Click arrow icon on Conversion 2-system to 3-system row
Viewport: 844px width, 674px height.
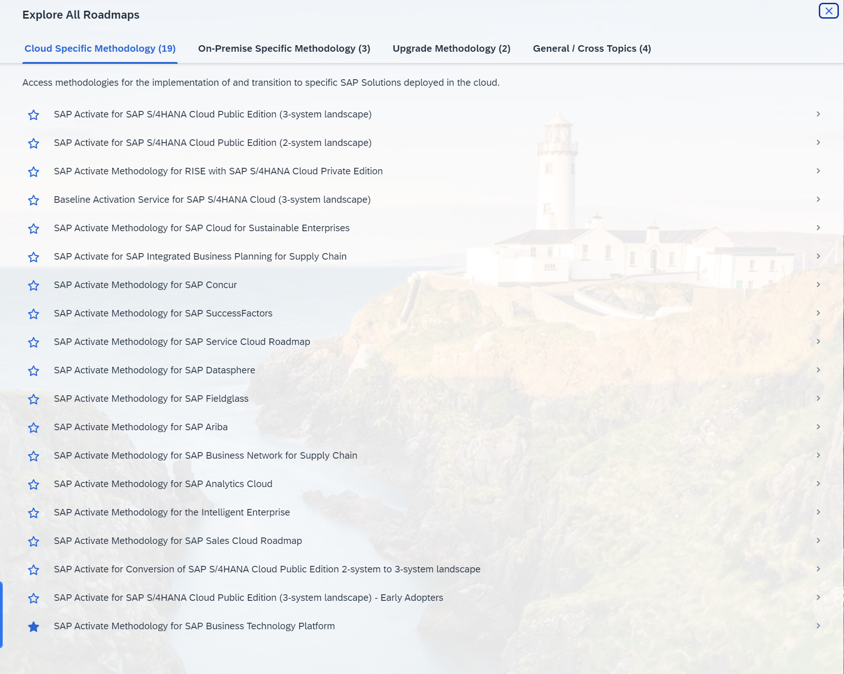pyautogui.click(x=818, y=569)
